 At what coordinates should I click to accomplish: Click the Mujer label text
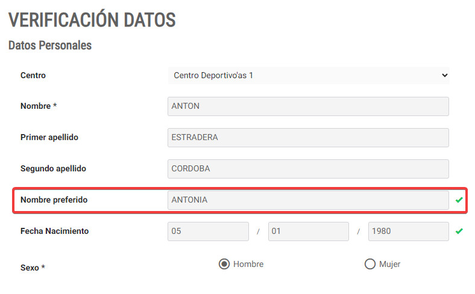click(389, 265)
